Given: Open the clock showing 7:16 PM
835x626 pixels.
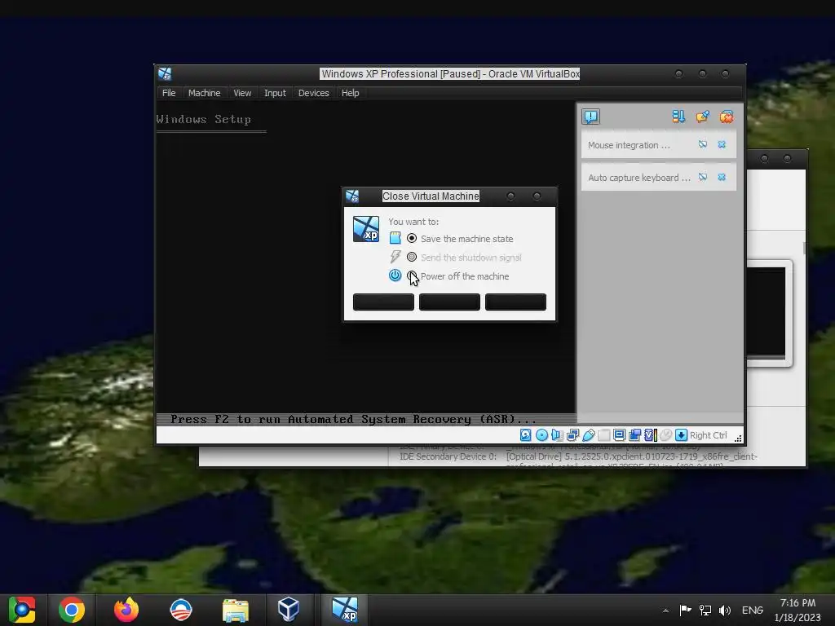Looking at the screenshot, I should coord(797,610).
